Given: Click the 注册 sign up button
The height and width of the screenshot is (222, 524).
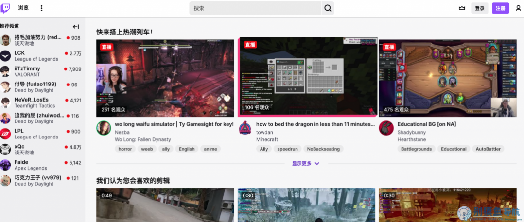Looking at the screenshot, I should [500, 8].
